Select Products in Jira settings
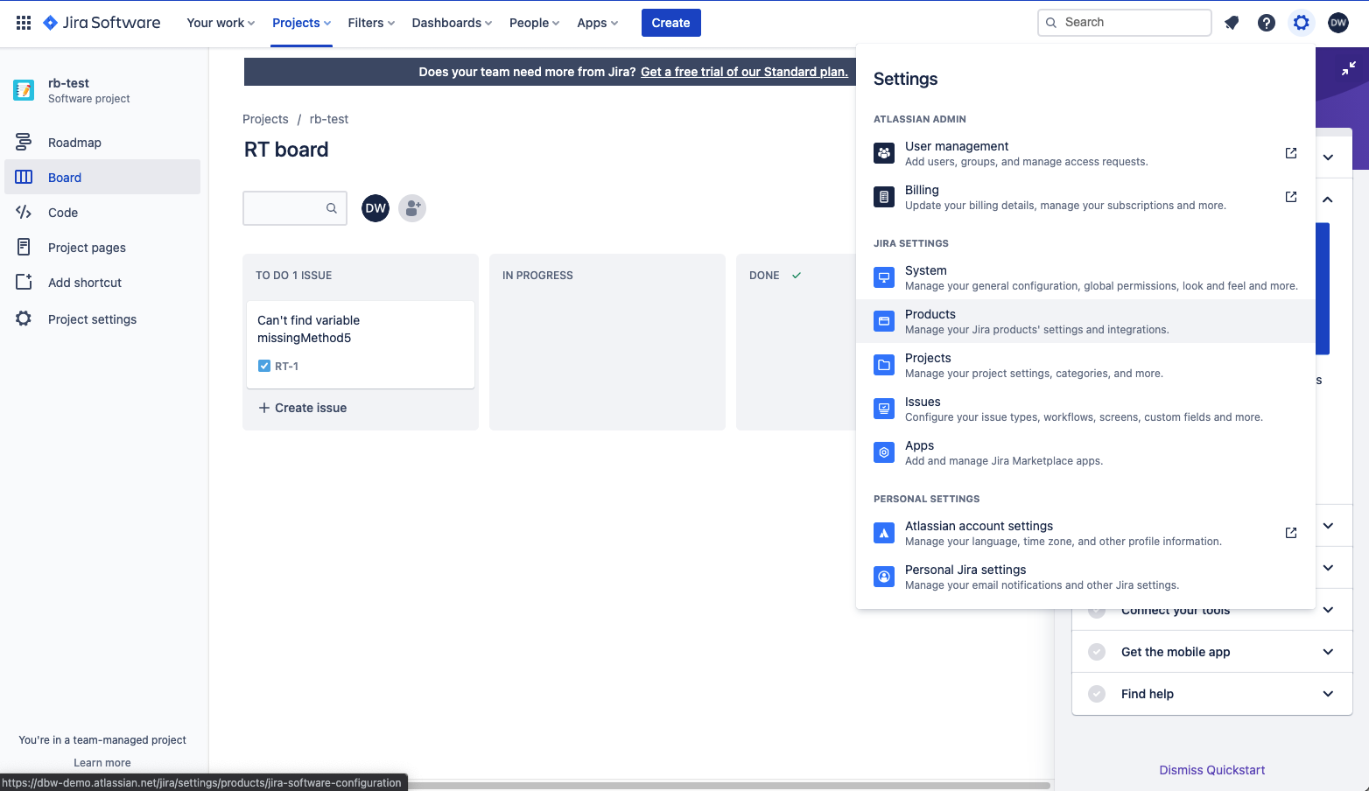The width and height of the screenshot is (1369, 791). [1085, 321]
